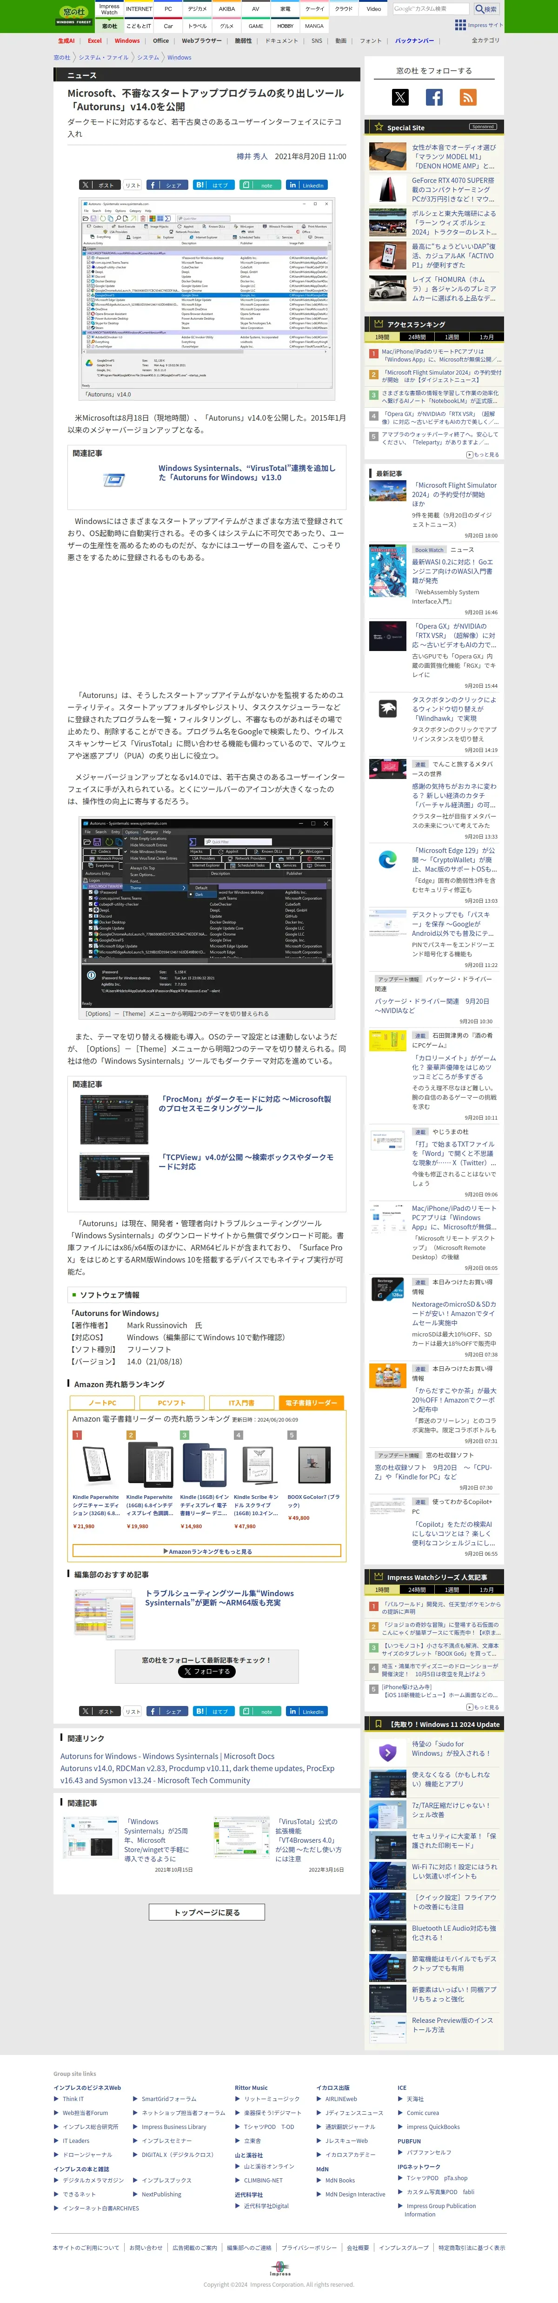Click the LinkedIn button below the follow box
This screenshot has height=2303, width=558.
pos(306,1711)
